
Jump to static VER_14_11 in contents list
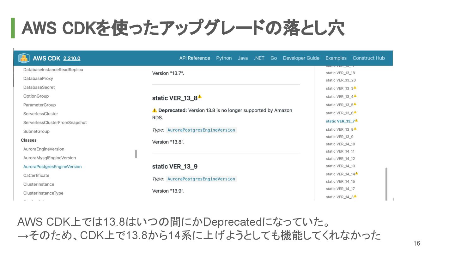click(340, 151)
